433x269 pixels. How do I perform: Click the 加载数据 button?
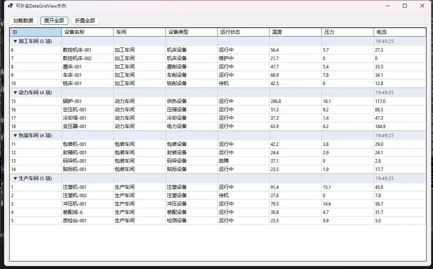click(23, 21)
